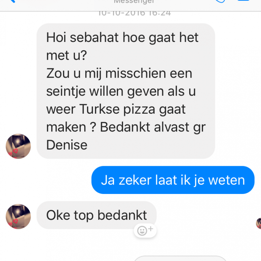Select the blue Ja zeker laat ik je weten bubble
The image size is (261, 261).
(x=173, y=180)
